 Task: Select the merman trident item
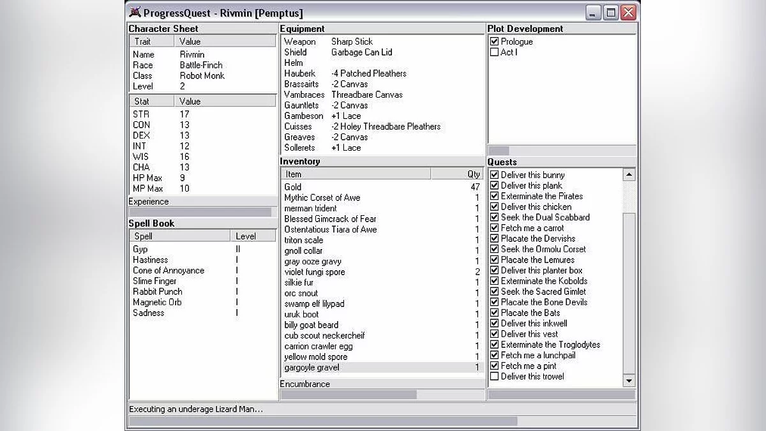[382, 208]
